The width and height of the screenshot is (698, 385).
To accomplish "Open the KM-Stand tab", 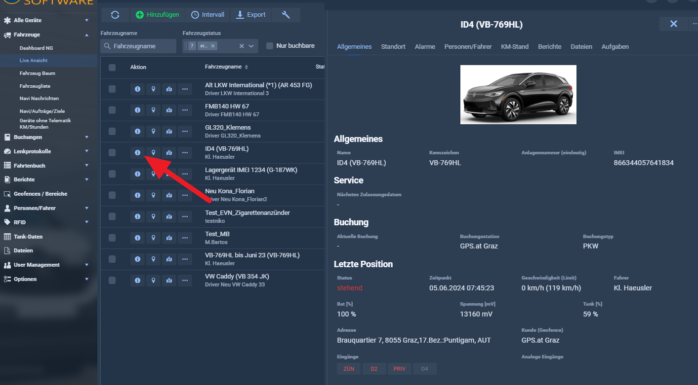I will coord(515,46).
